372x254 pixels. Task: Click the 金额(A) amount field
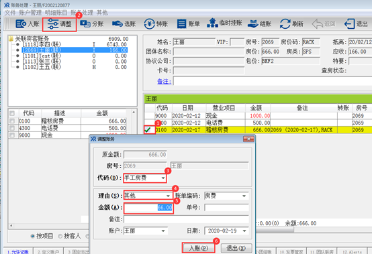coord(148,207)
